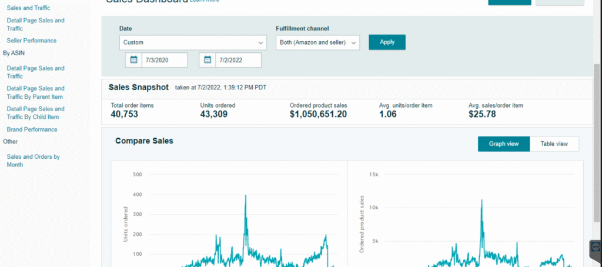
Task: Open the Fulfillment channel dropdown
Action: 317,42
